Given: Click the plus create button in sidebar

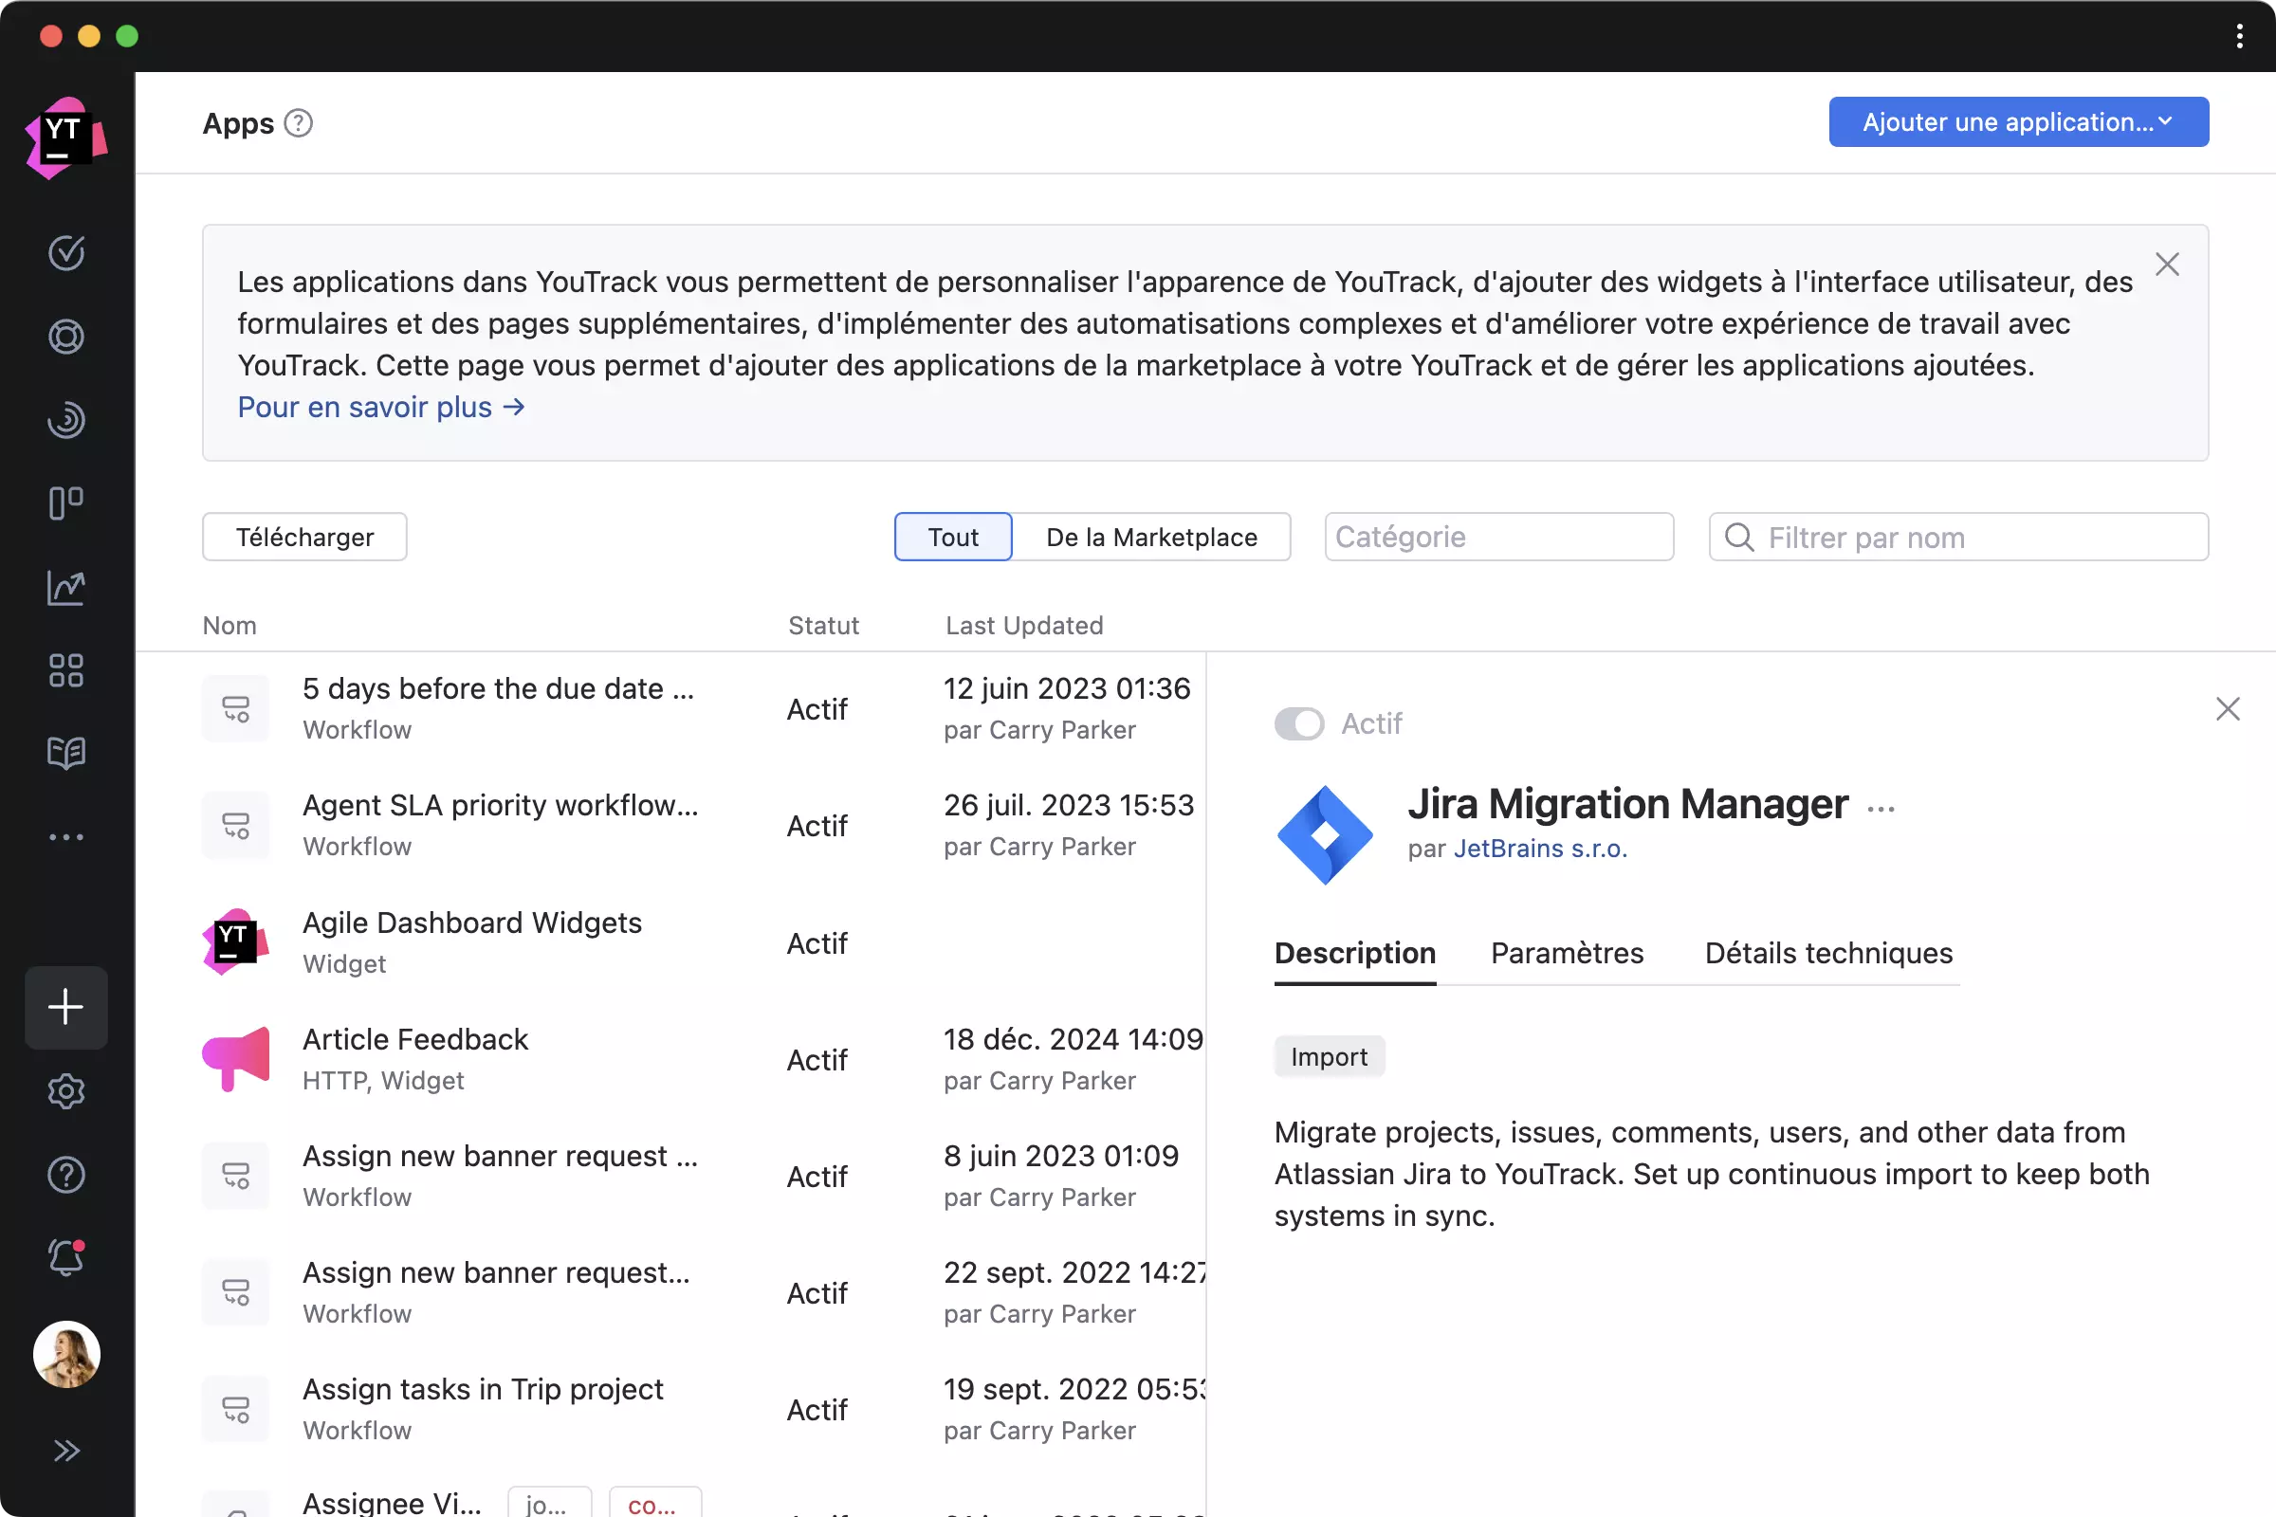Looking at the screenshot, I should coord(65,1007).
